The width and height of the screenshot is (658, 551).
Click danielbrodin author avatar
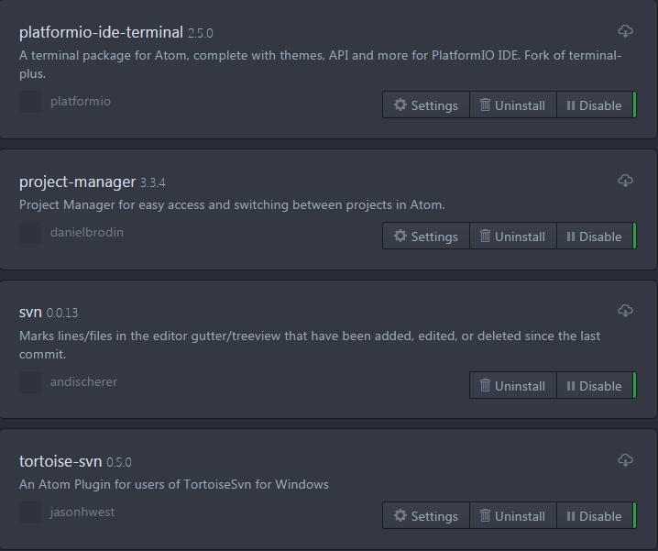coord(30,233)
